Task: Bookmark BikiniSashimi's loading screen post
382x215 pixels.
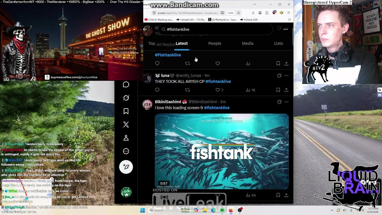Action: click(x=278, y=195)
